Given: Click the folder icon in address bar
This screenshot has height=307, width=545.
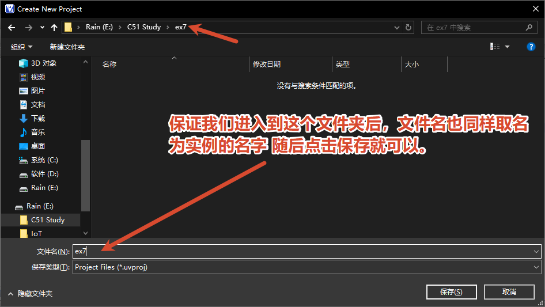Looking at the screenshot, I should 69,27.
